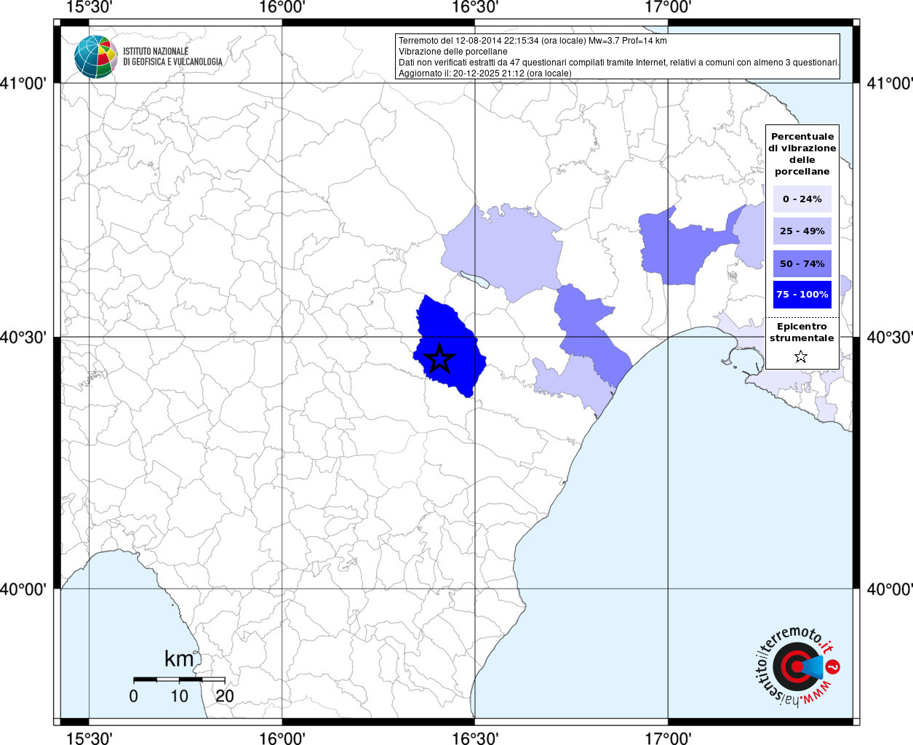Click the top 16°30' longitude label
Viewport: 913px width, 745px height.
point(475,7)
